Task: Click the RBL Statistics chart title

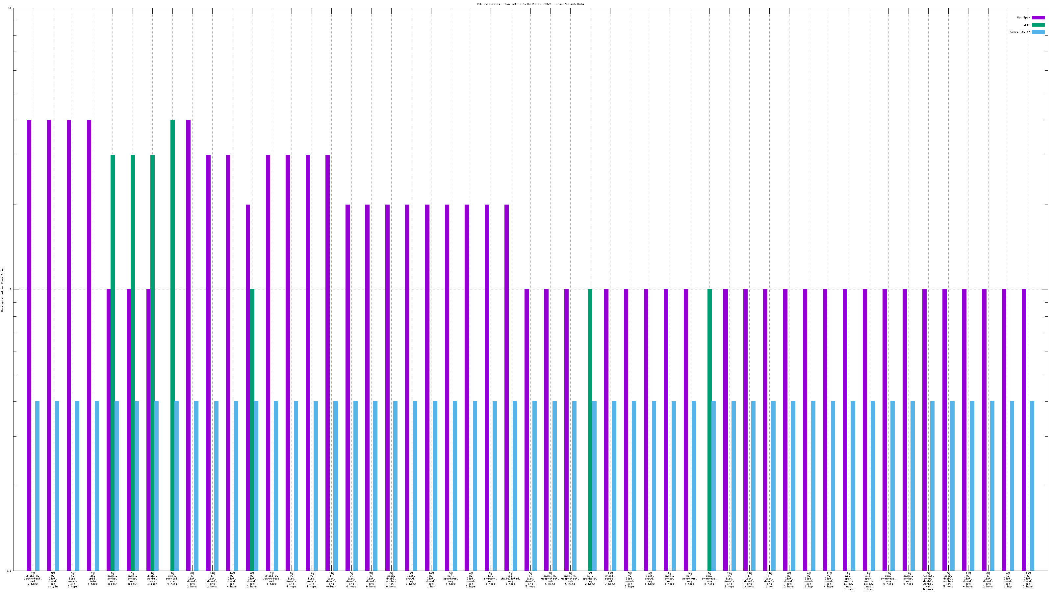Action: tap(530, 4)
